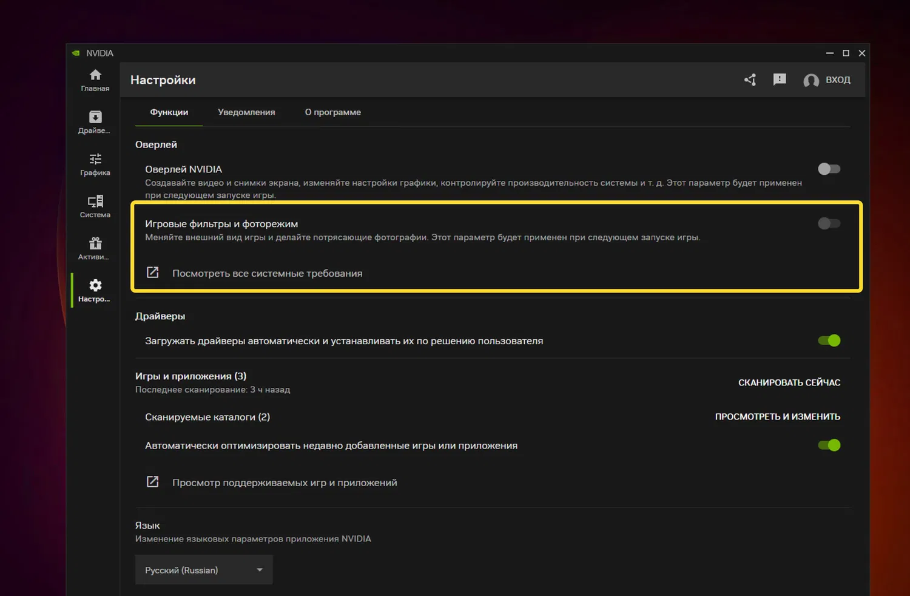Click the Оверлей section heading
This screenshot has width=910, height=596.
tap(156, 144)
